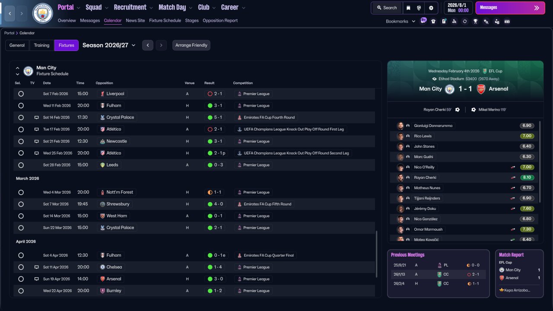Select the Fulham 11 Feb fixture radio button
Viewport: 553px width, 311px height.
point(21,105)
